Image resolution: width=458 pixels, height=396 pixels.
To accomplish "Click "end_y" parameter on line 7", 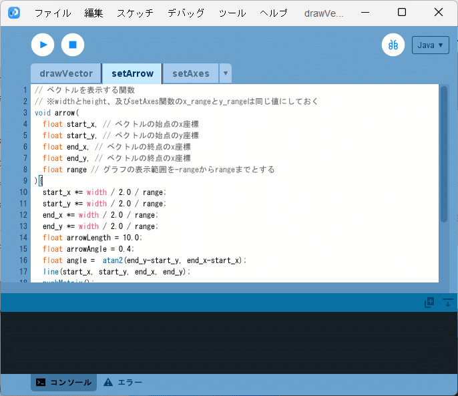I will 77,158.
